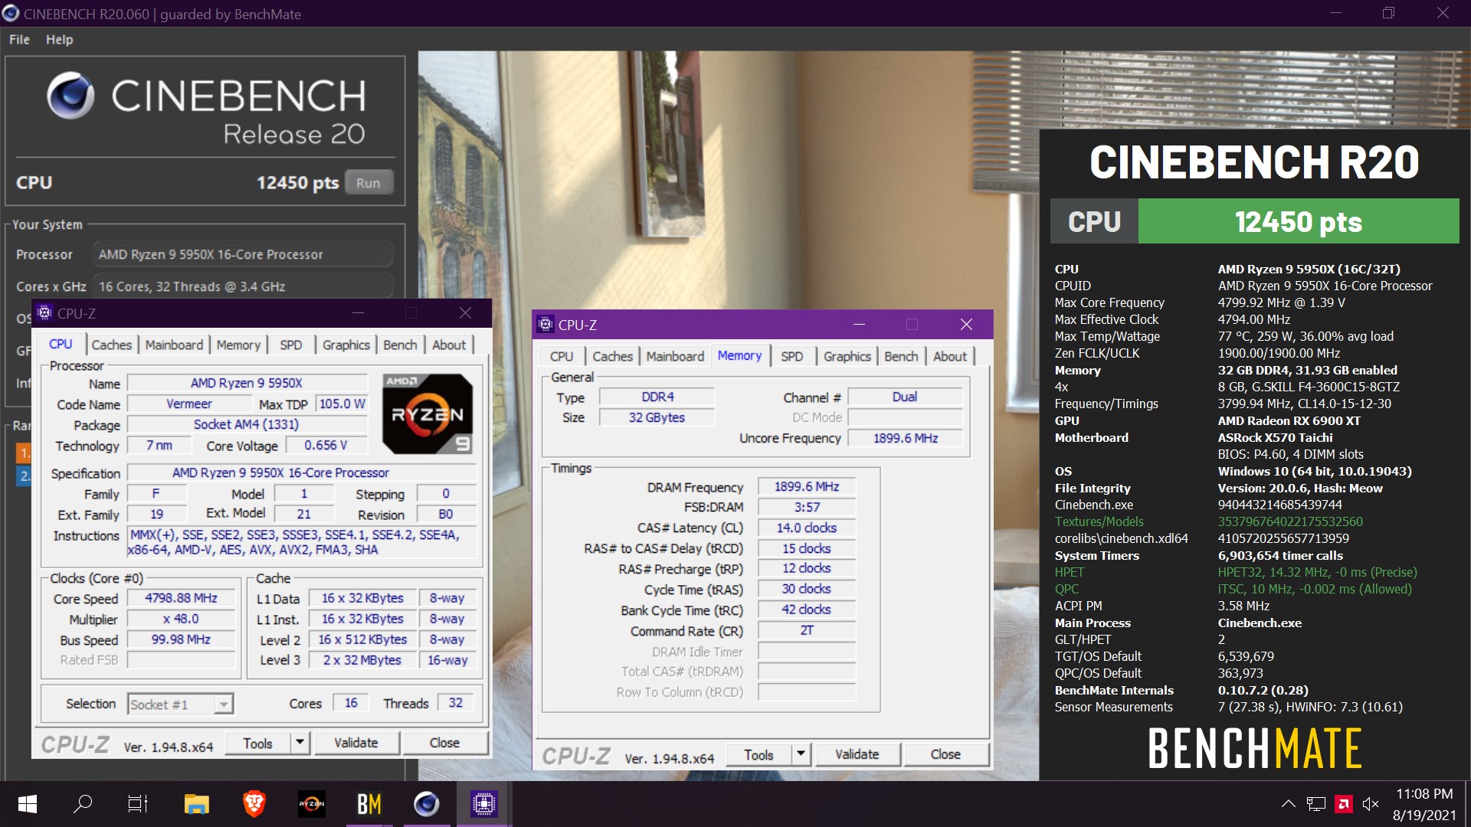Open the Windows Start menu
The width and height of the screenshot is (1471, 827).
click(x=28, y=804)
